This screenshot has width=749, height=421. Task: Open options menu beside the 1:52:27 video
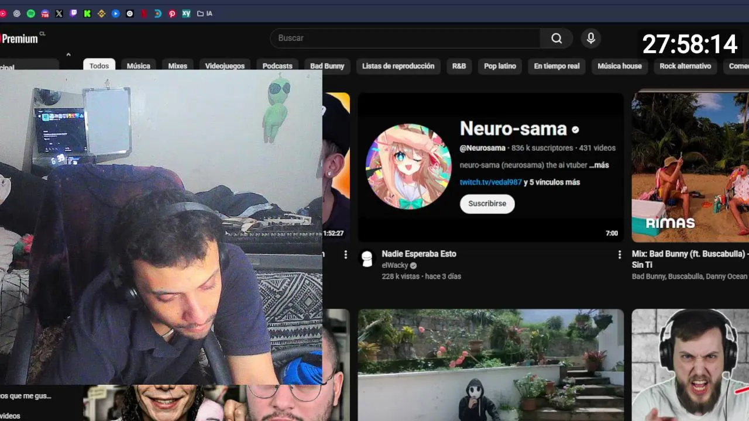[x=345, y=255]
